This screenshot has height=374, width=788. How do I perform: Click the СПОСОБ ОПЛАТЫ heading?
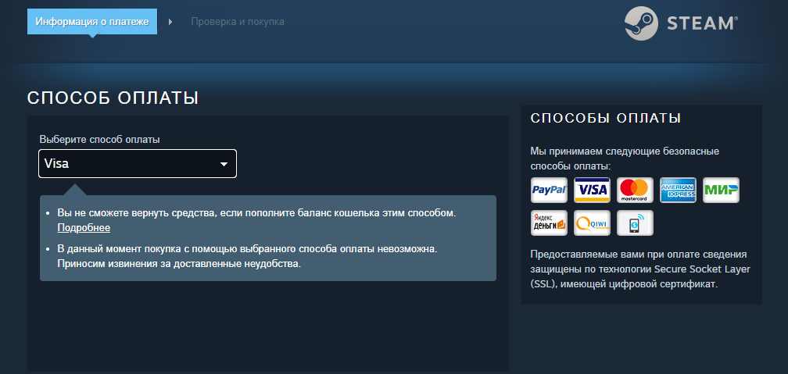[113, 98]
